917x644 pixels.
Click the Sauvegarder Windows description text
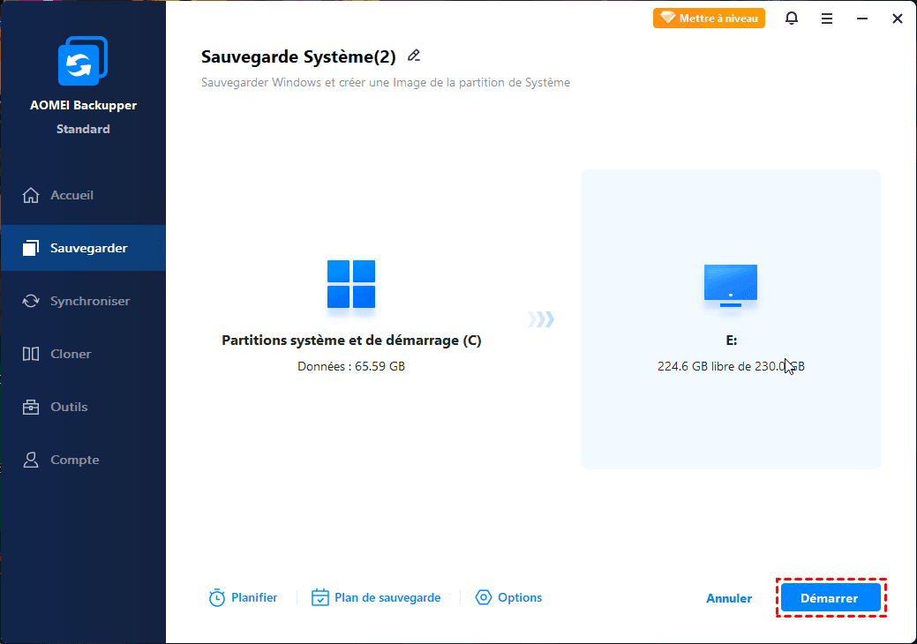pyautogui.click(x=386, y=82)
